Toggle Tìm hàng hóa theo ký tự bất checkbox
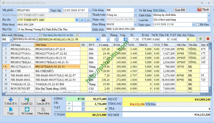Viewport: 214px width, 123px height. [40, 35]
